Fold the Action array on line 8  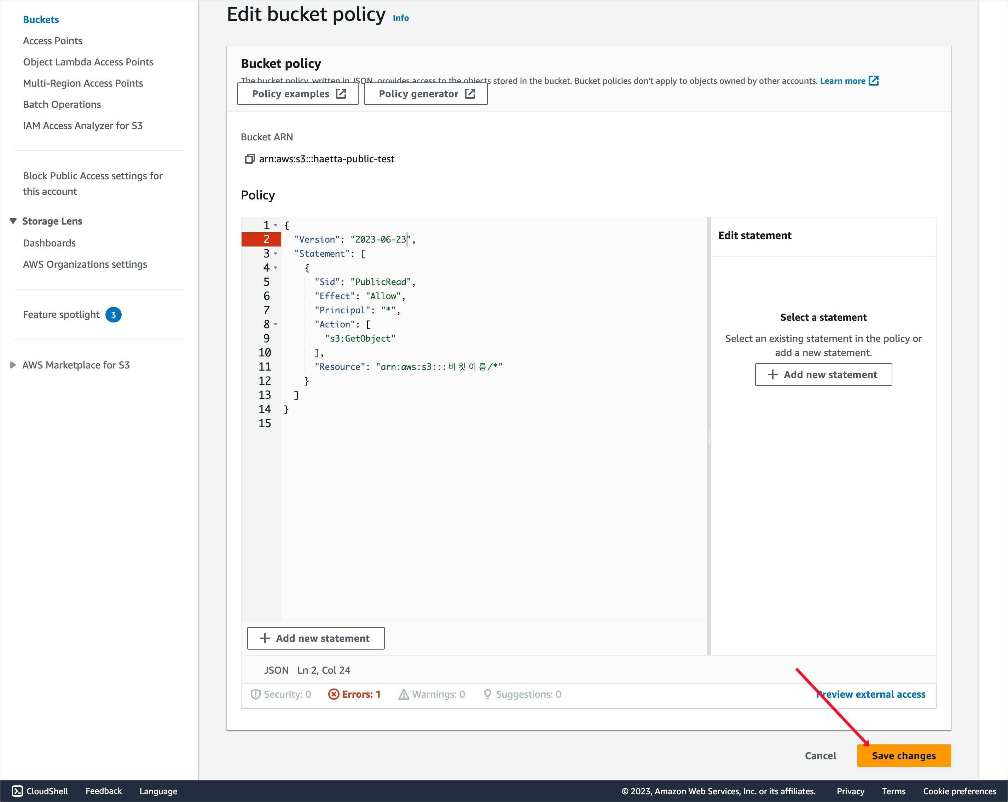[276, 324]
